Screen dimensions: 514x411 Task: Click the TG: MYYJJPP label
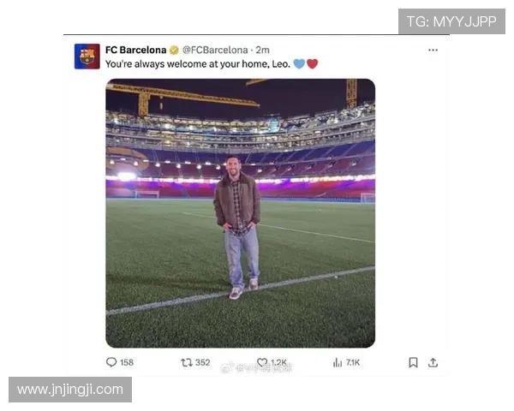click(451, 21)
